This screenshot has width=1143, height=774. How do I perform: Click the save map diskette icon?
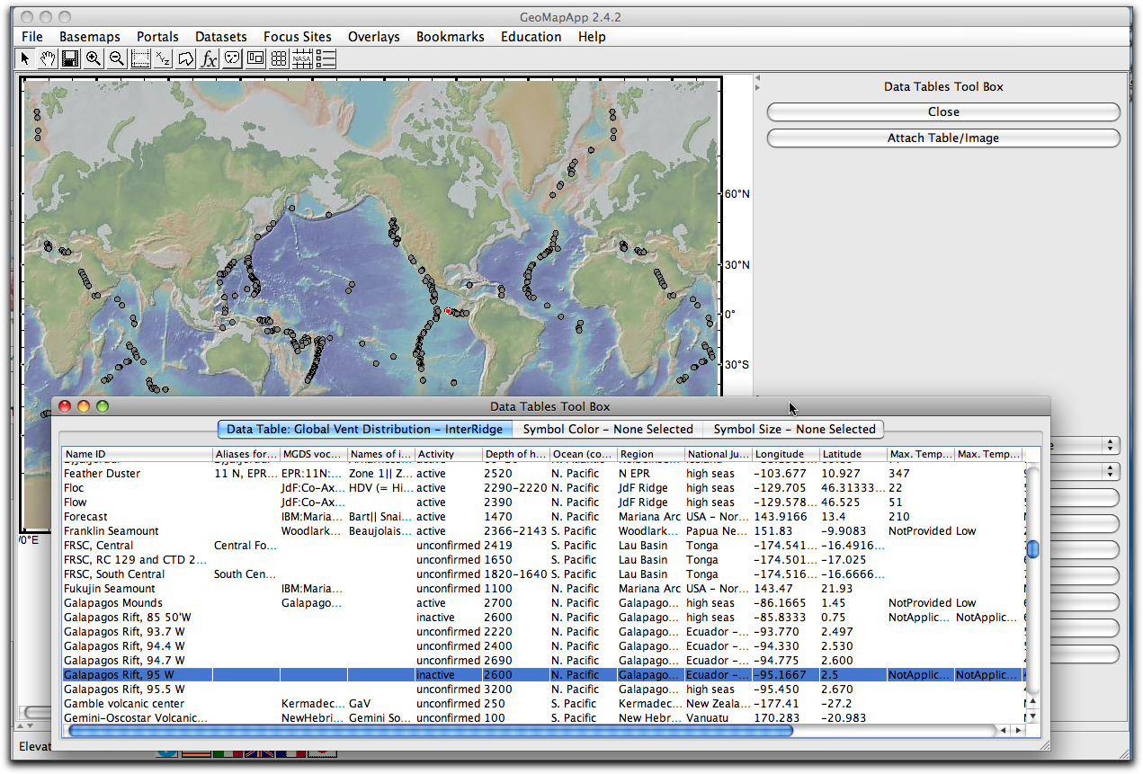pyautogui.click(x=70, y=58)
